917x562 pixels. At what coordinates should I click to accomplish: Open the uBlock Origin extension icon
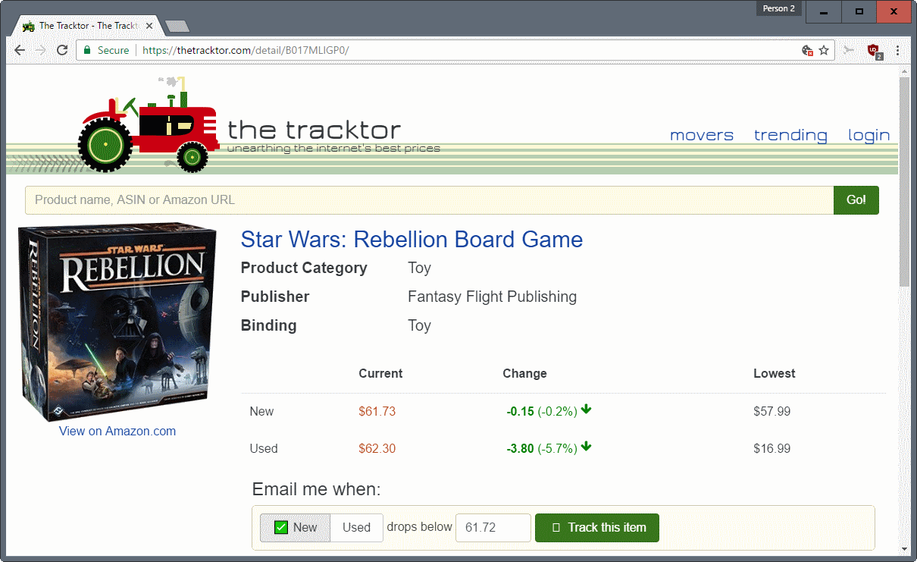point(874,51)
